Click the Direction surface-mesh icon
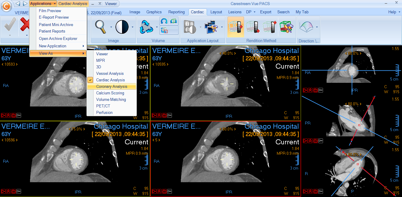The image size is (402, 197). [306, 27]
